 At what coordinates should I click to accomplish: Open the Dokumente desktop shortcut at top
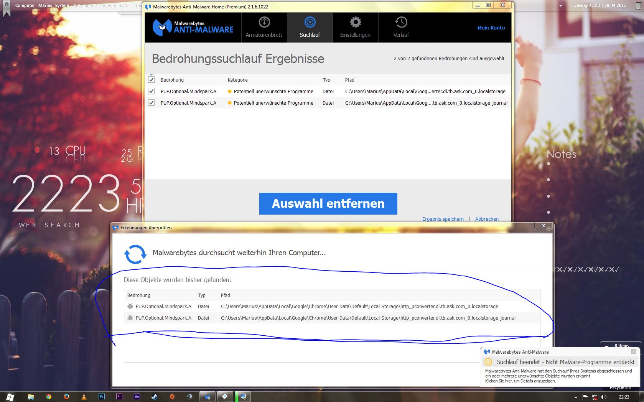click(x=85, y=5)
